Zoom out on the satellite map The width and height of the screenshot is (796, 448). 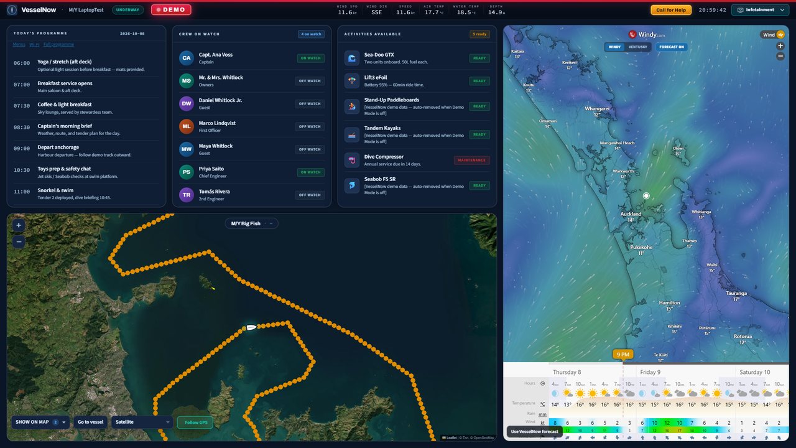(x=19, y=242)
